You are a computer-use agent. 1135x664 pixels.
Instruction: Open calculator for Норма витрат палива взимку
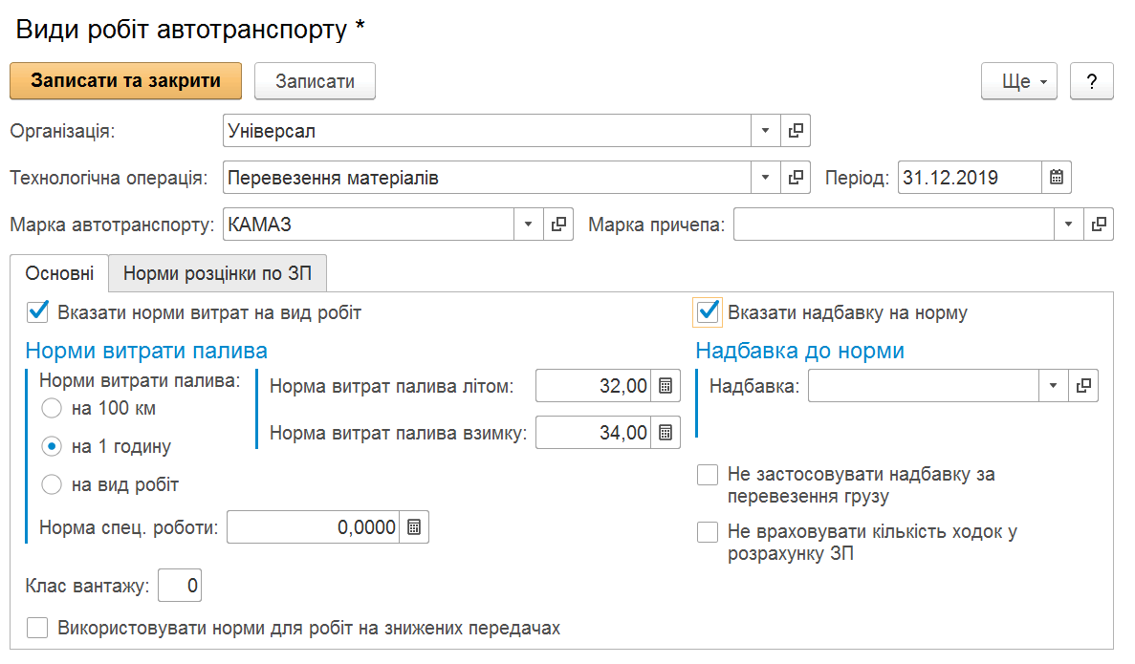(x=666, y=433)
